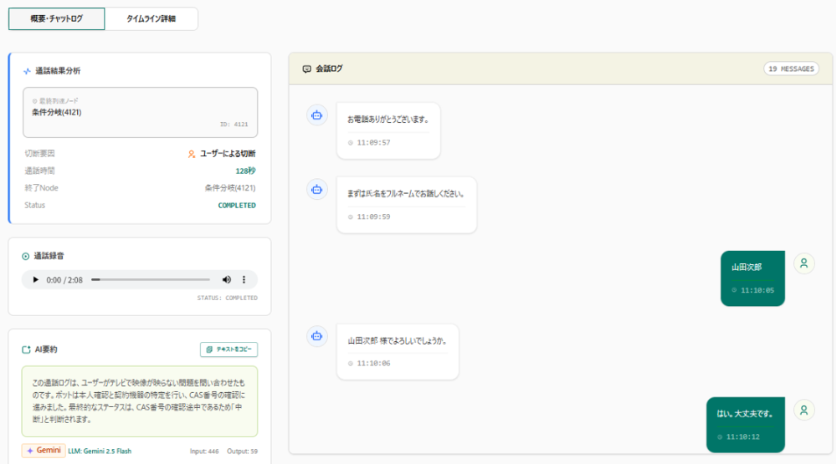Screen dimensions: 837x464
Task: Click user avatar beside はい、大丈夫です message
Action: point(804,410)
